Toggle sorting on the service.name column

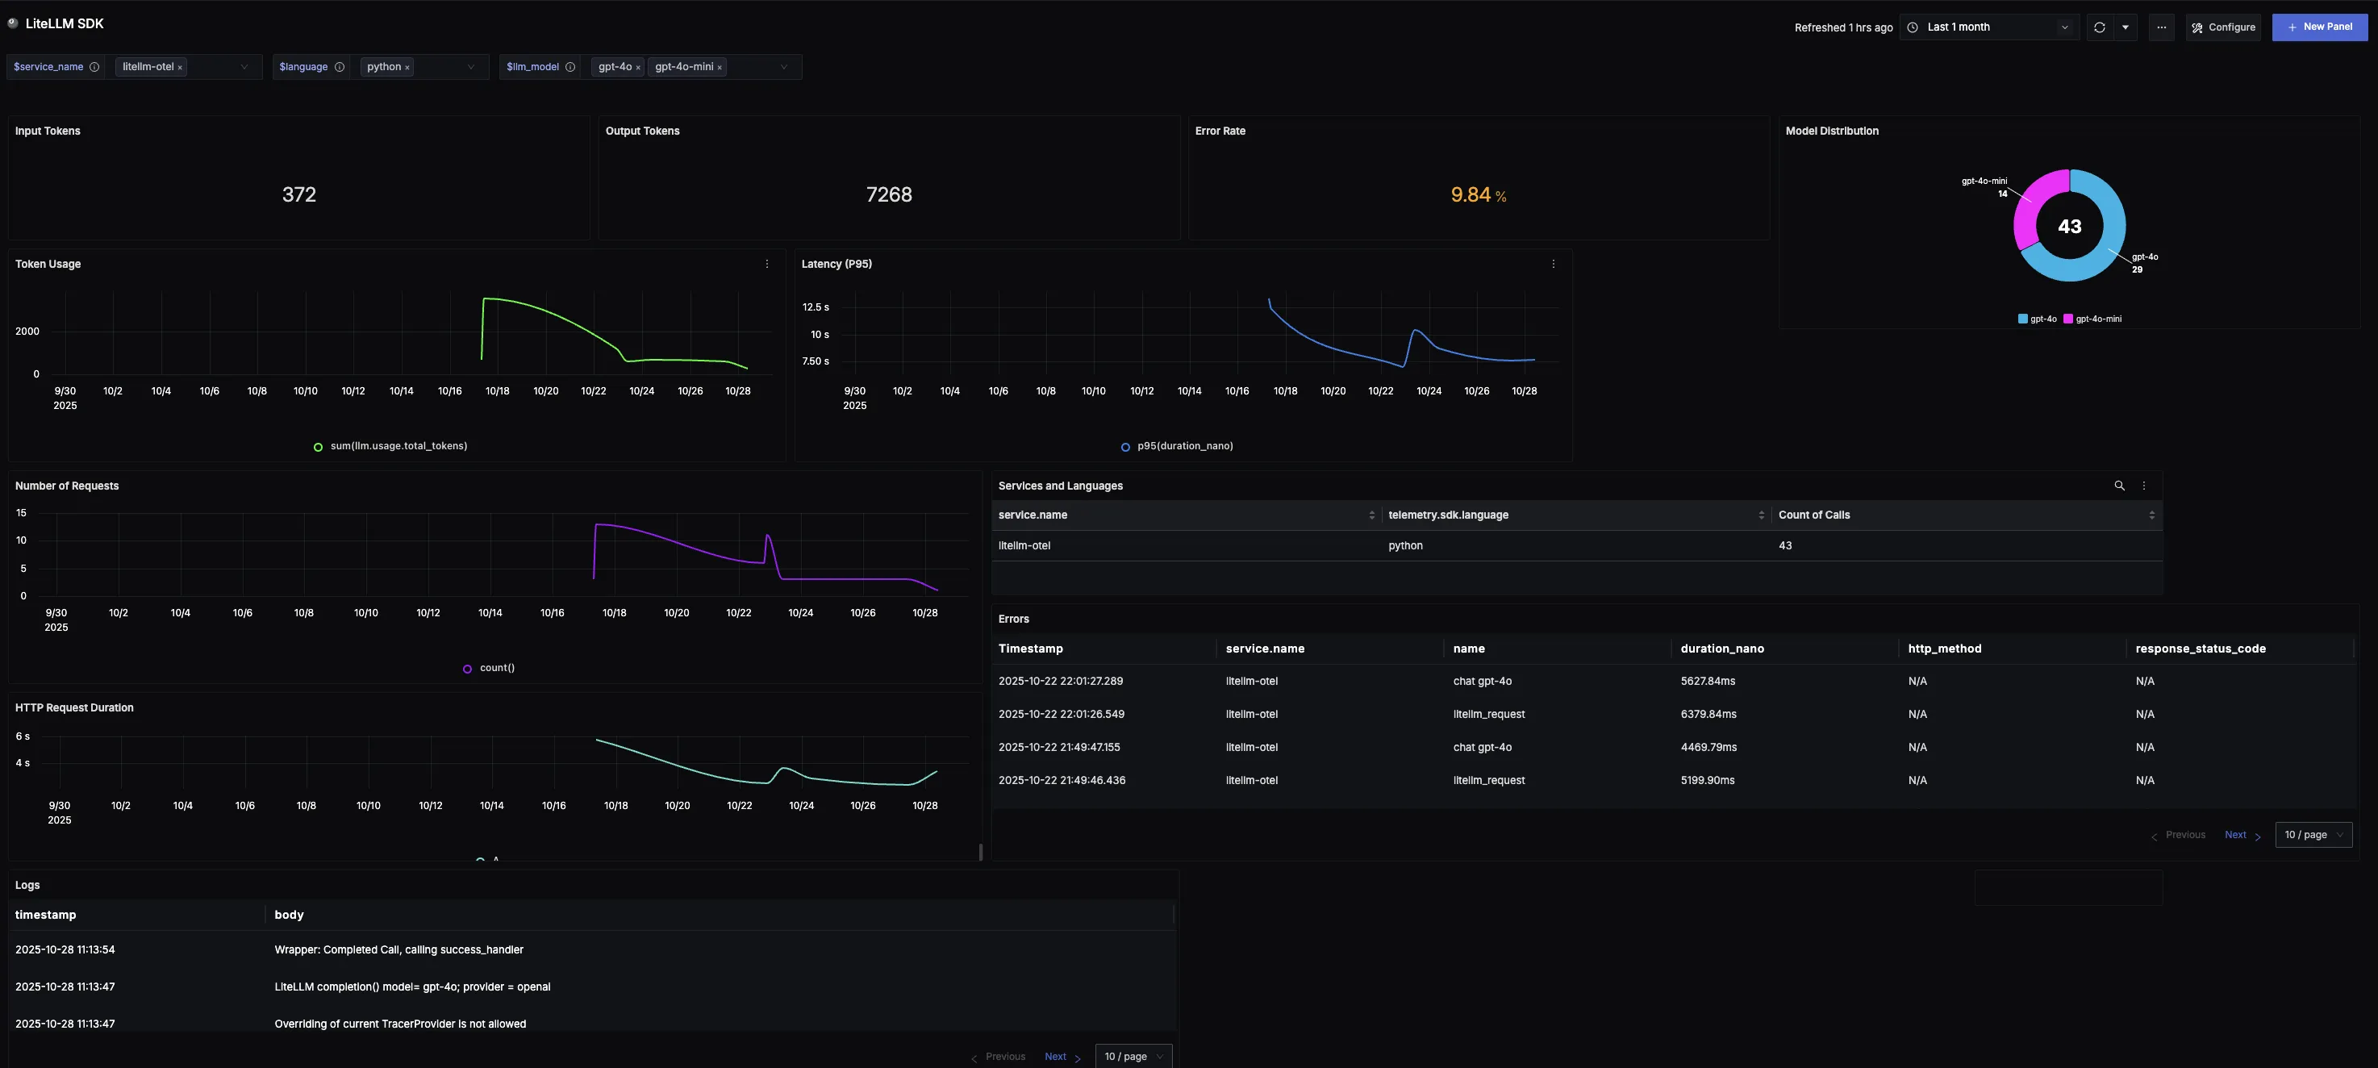(x=1372, y=515)
